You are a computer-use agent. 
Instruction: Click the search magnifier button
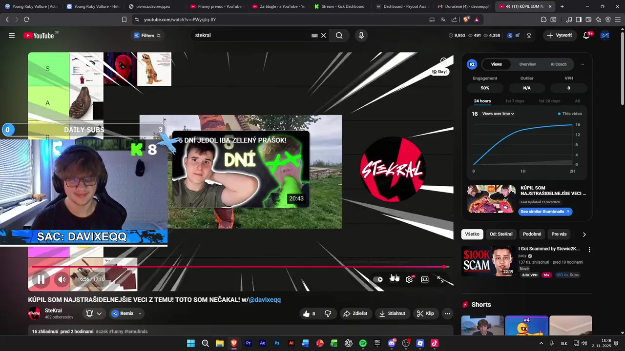tap(339, 36)
